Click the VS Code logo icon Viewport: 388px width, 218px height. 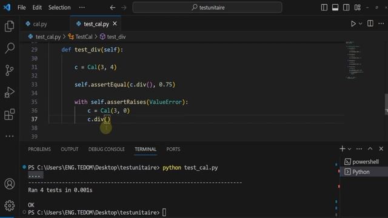[7, 7]
